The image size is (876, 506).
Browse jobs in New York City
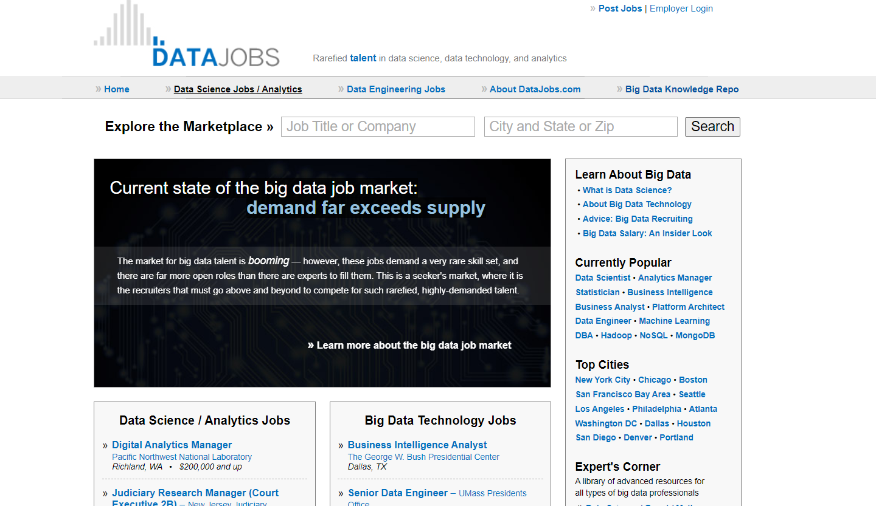[603, 380]
